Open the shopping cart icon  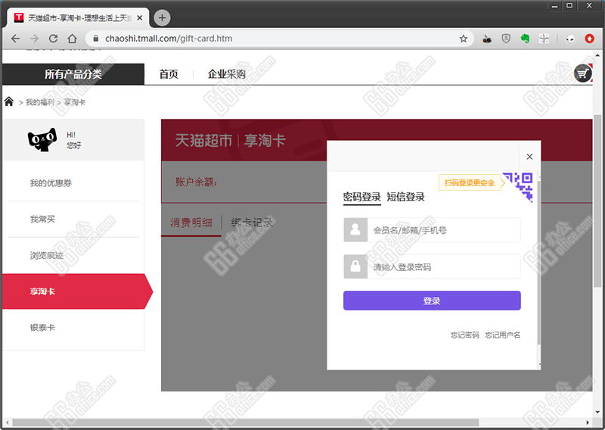pos(582,73)
